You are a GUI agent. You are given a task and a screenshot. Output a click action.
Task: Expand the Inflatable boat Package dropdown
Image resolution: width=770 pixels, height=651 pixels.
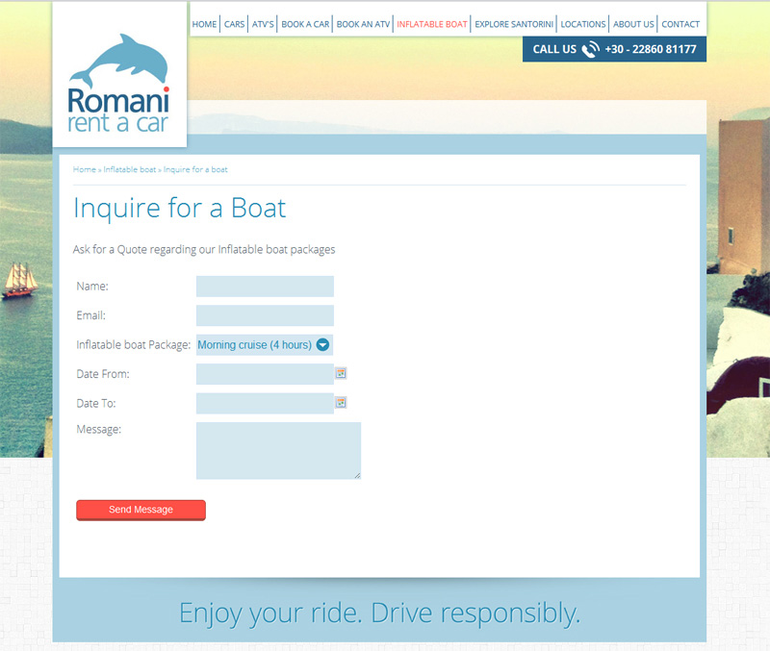pyautogui.click(x=265, y=345)
